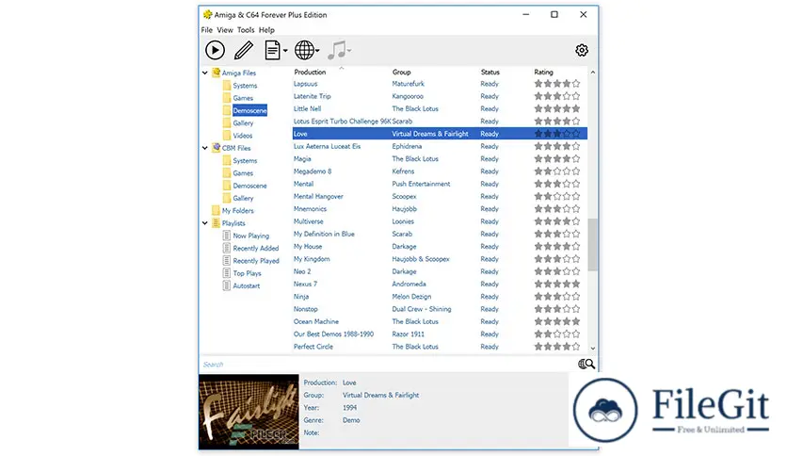This screenshot has width=787, height=456.
Task: Select Lotus Esprit Turbo Challenge 96K
Action: coord(440,121)
